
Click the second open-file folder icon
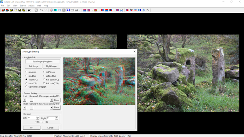pyautogui.click(x=7, y=10)
